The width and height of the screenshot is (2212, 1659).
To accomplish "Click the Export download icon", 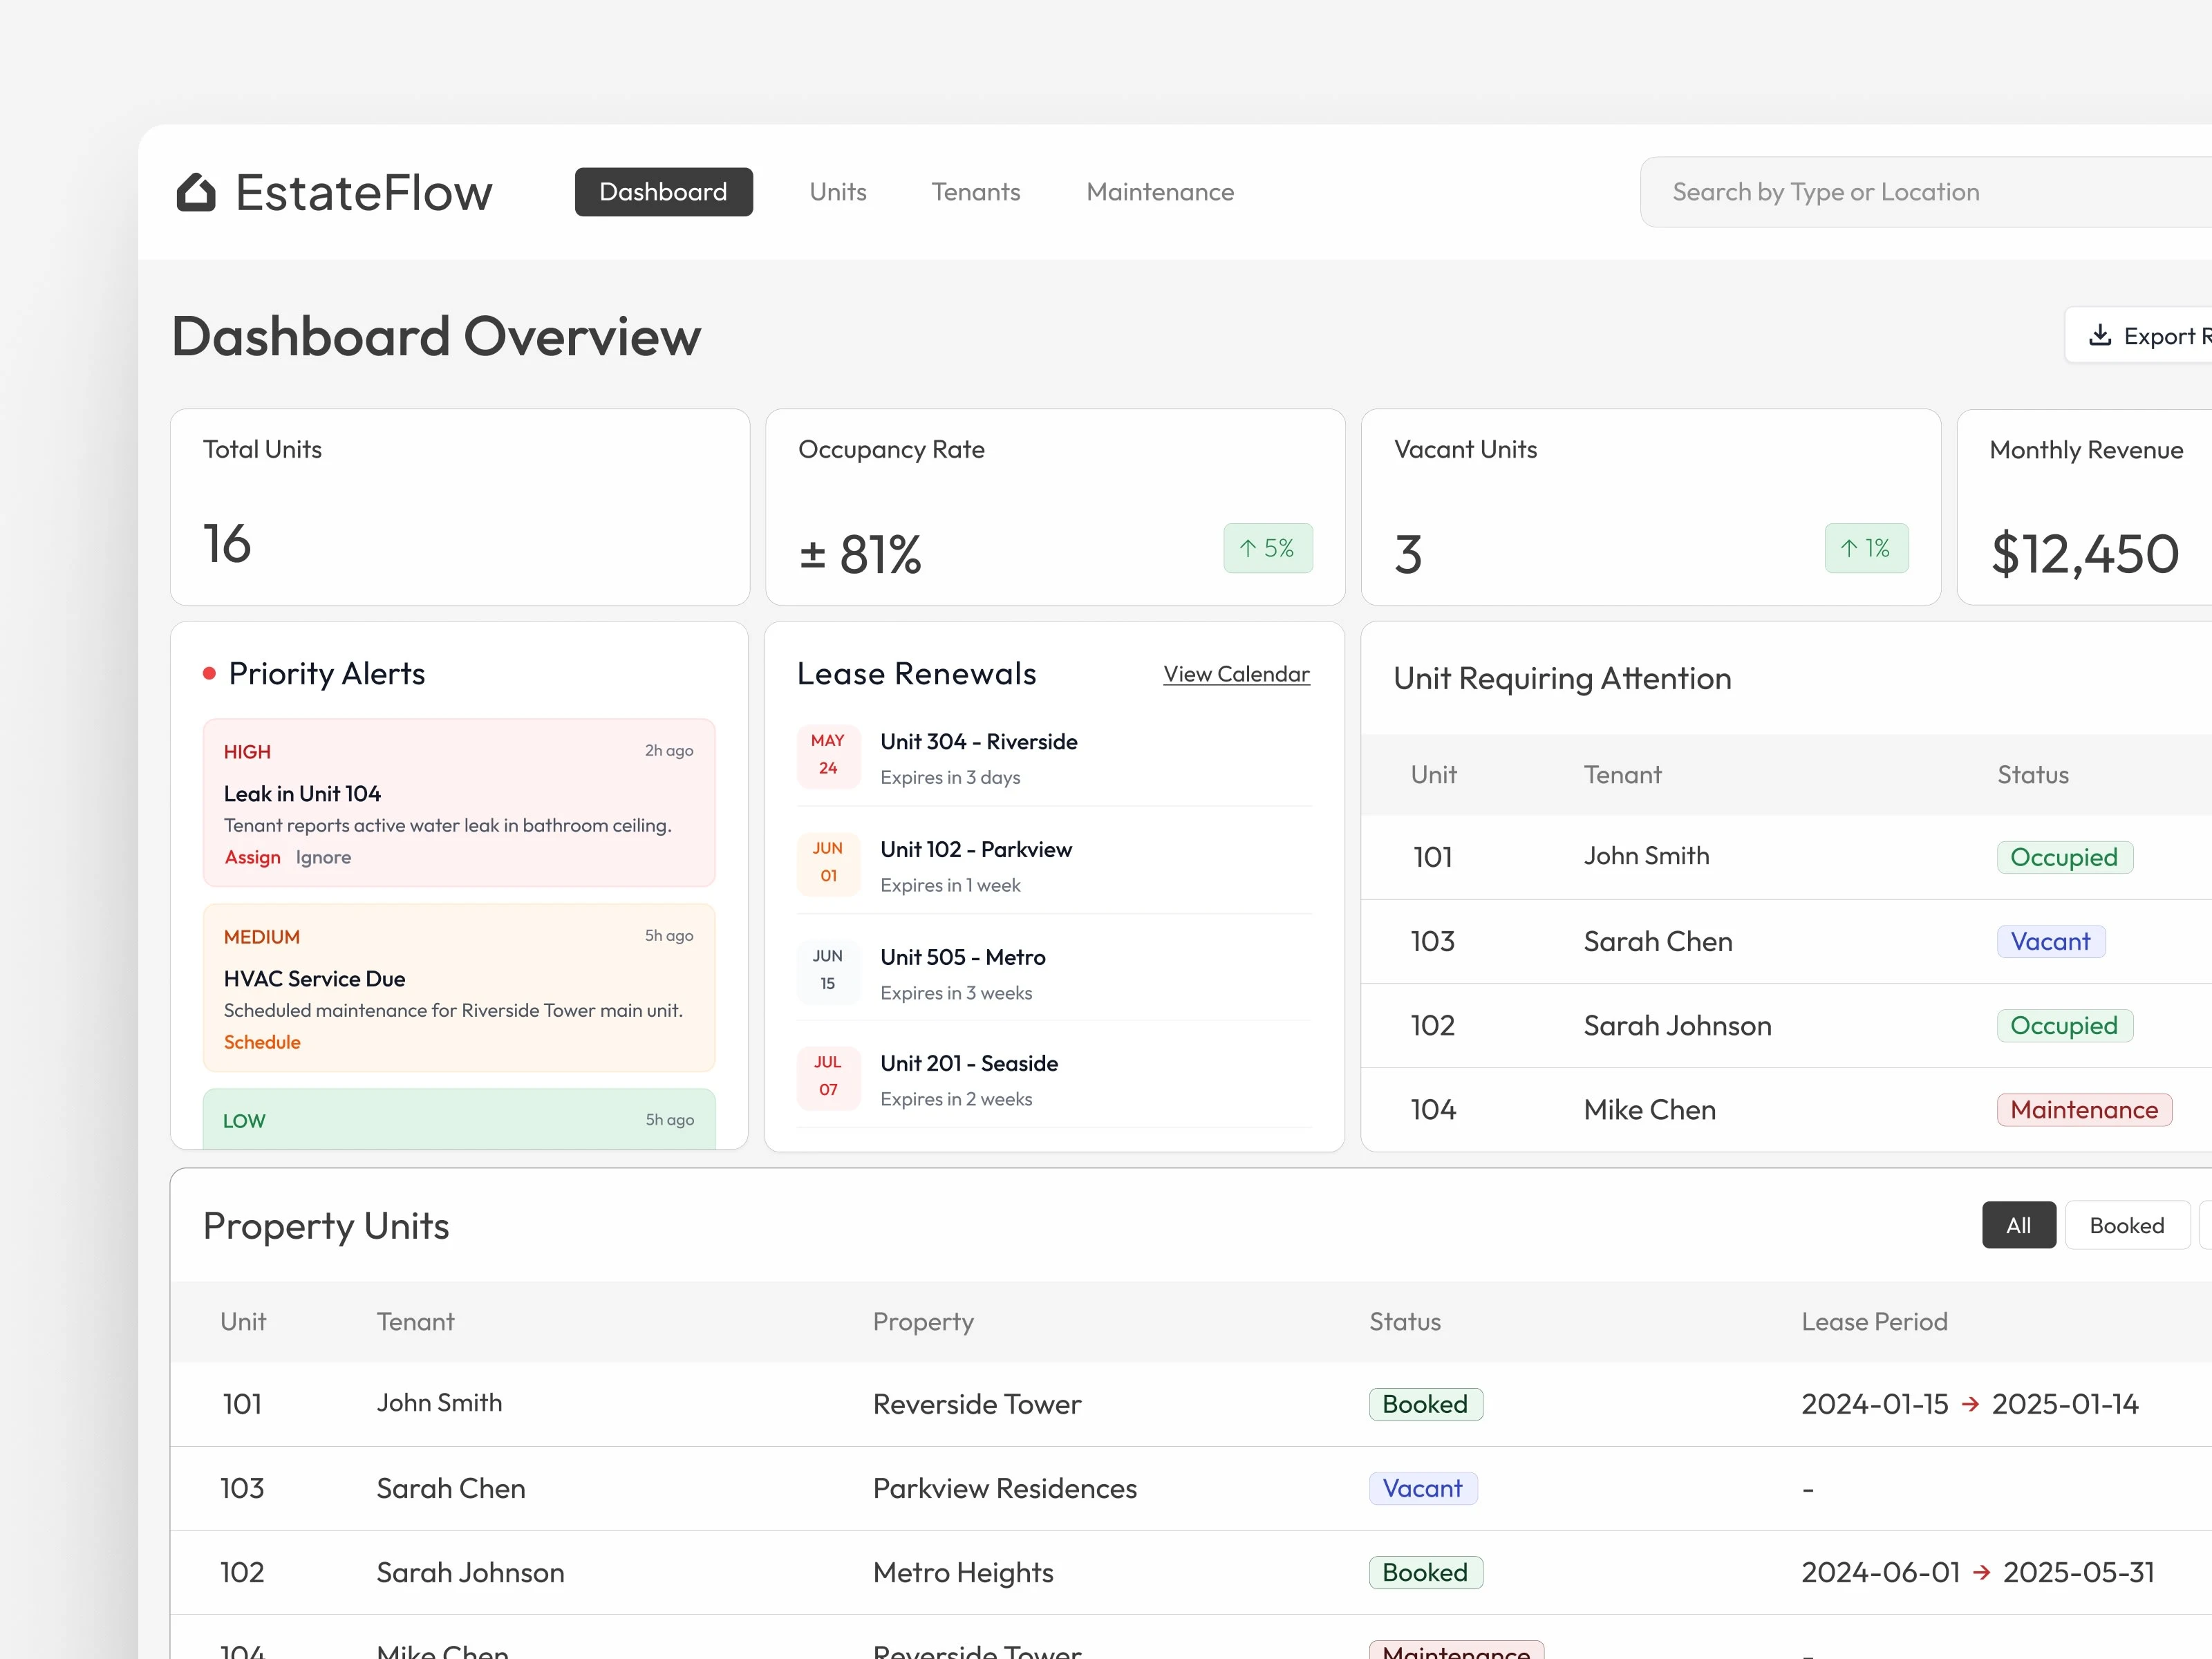I will (x=2100, y=335).
